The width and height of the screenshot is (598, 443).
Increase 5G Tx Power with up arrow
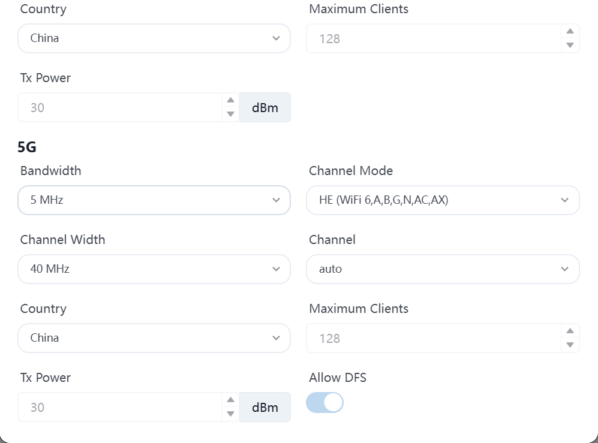pyautogui.click(x=230, y=400)
